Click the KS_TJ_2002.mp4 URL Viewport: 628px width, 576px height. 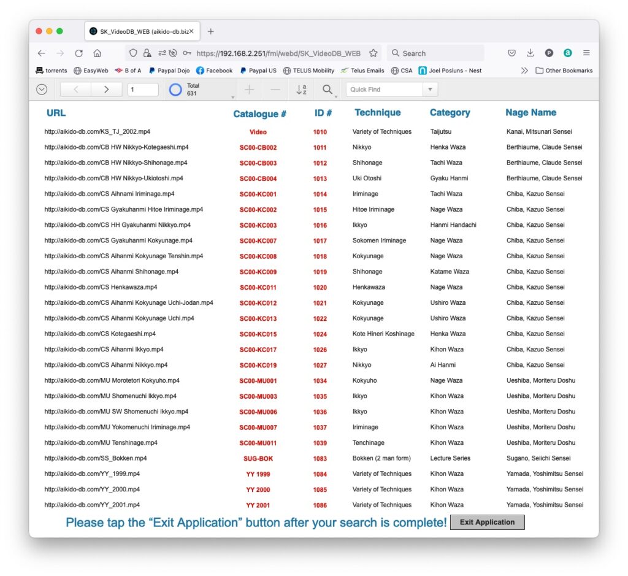[98, 131]
